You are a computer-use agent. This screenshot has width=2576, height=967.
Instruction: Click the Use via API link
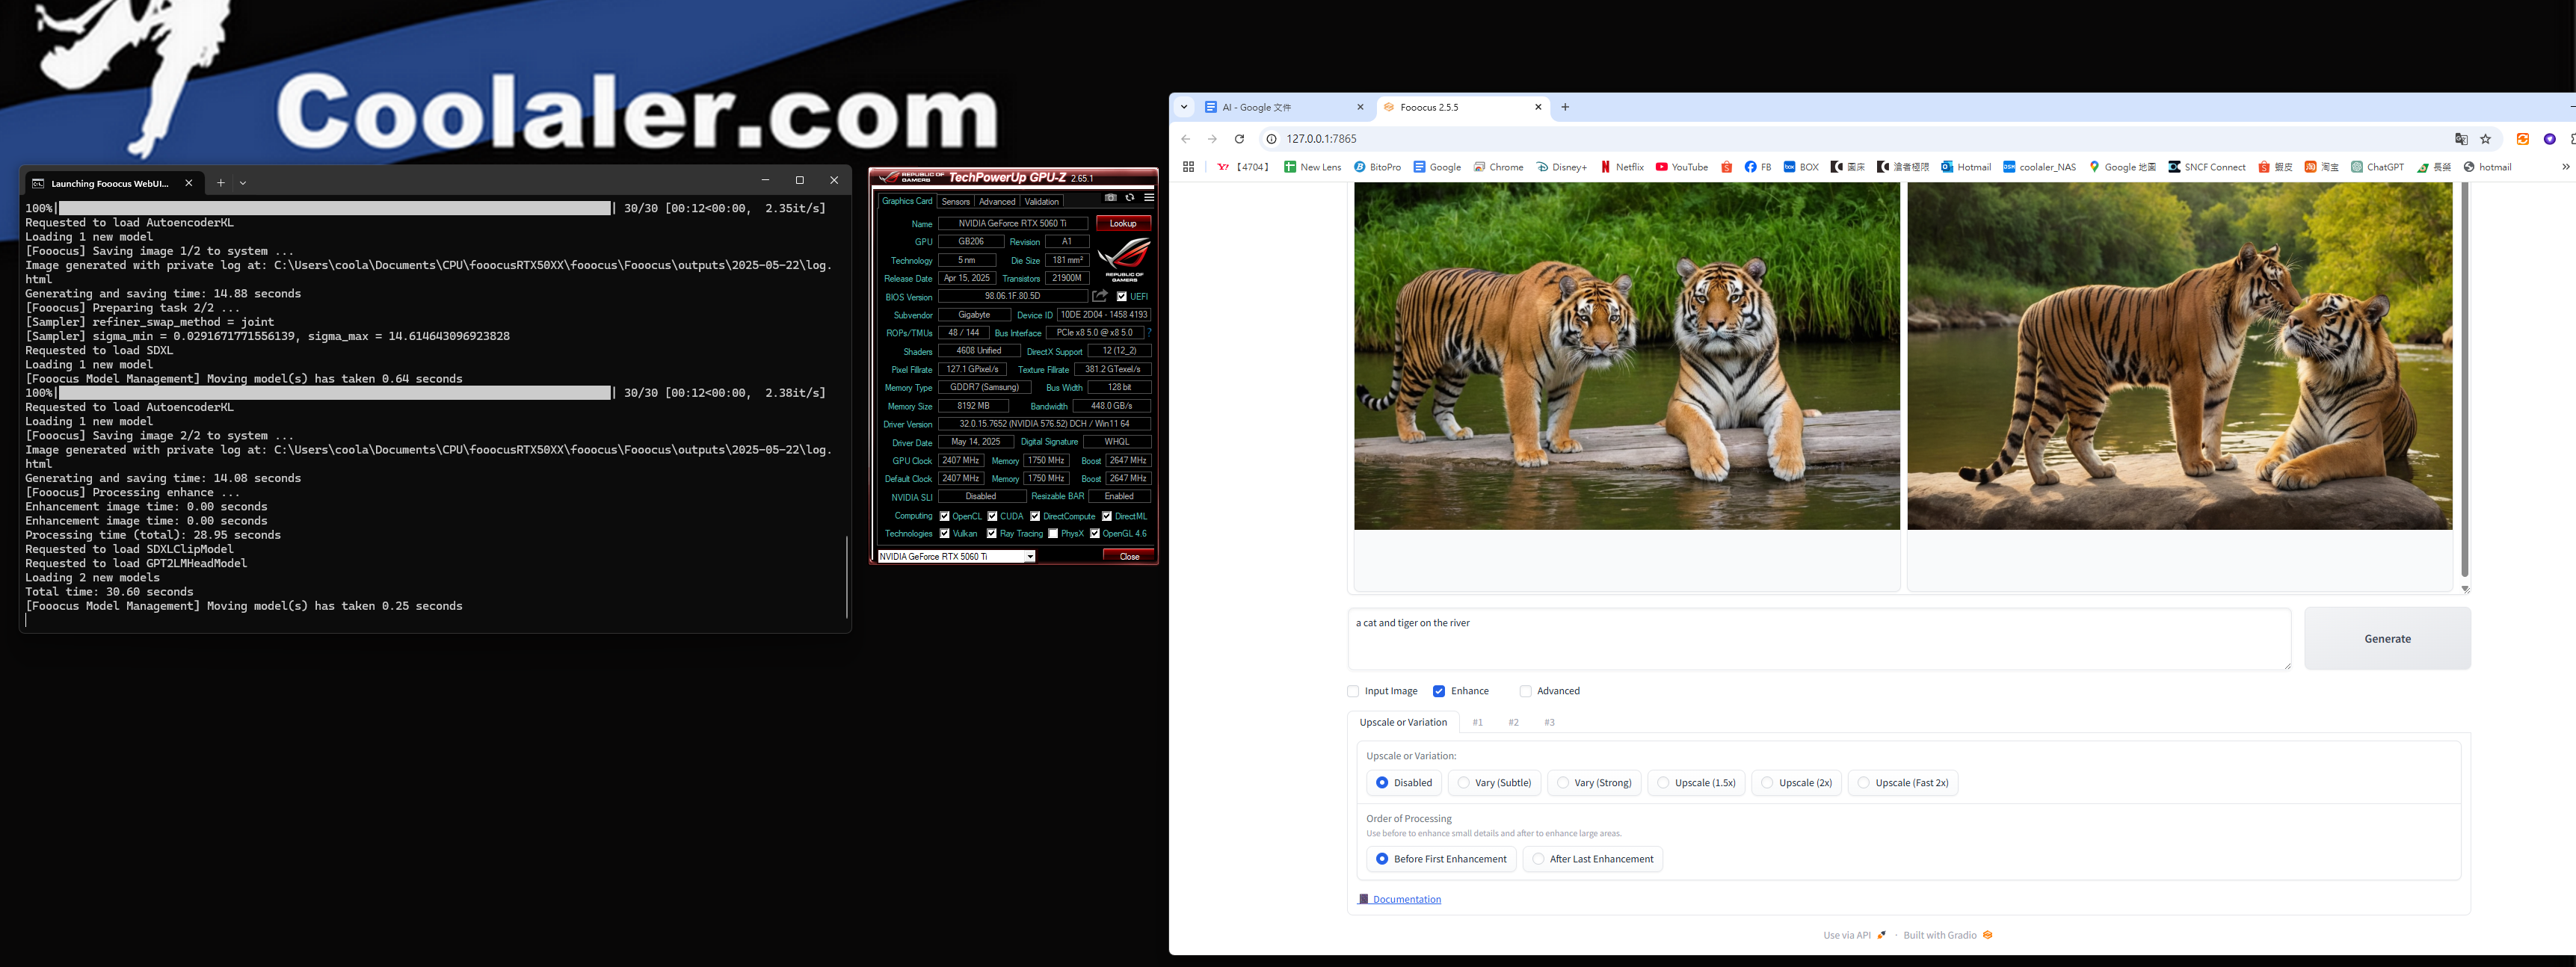tap(1854, 935)
